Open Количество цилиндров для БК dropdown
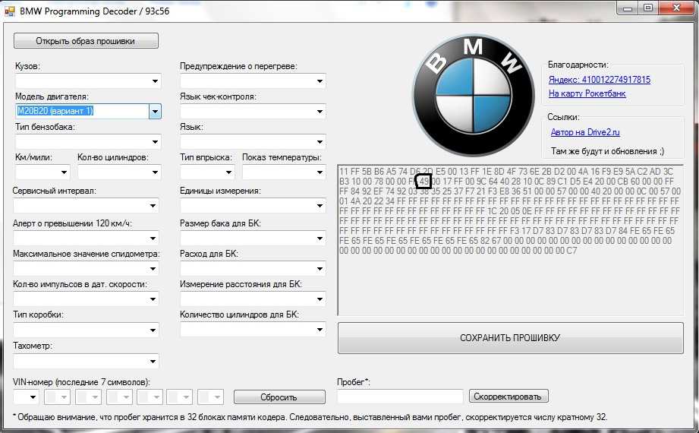 [253, 330]
